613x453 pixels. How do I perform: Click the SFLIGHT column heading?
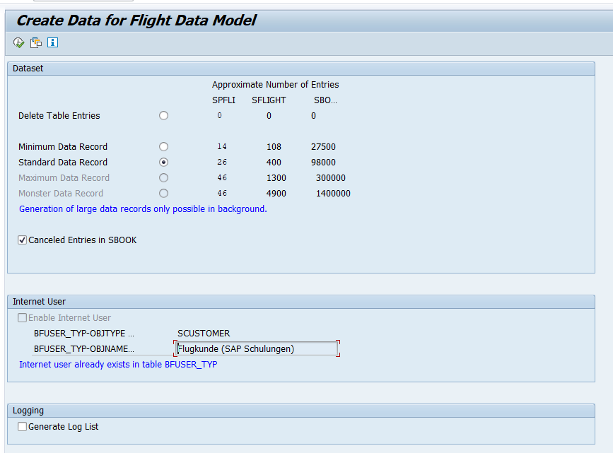click(269, 100)
